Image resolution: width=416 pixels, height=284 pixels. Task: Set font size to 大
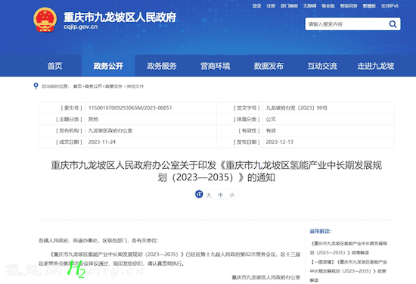point(209,195)
